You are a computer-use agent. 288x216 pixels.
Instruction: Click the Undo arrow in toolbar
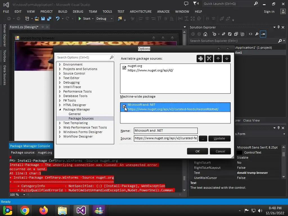coord(57,19)
